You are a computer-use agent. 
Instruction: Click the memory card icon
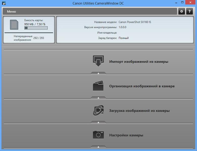coord(14,24)
